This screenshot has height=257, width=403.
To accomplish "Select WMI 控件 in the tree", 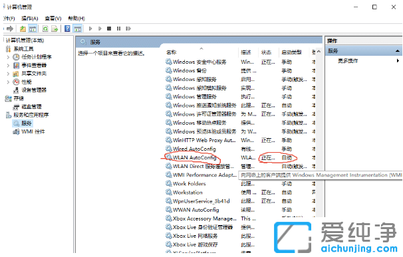I will pos(33,131).
